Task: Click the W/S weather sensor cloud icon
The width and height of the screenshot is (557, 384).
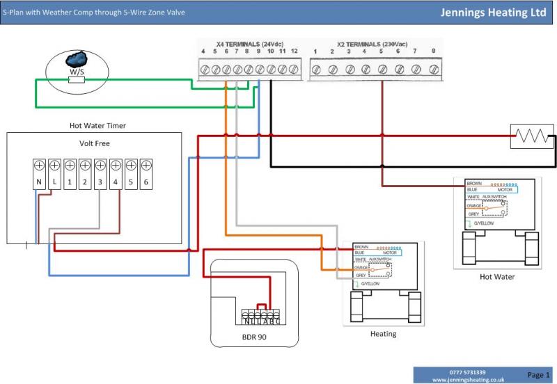Action: click(76, 58)
